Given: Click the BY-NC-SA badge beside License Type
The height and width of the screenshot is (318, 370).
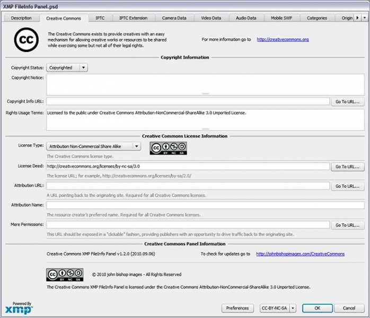Looking at the screenshot, I should point(168,148).
